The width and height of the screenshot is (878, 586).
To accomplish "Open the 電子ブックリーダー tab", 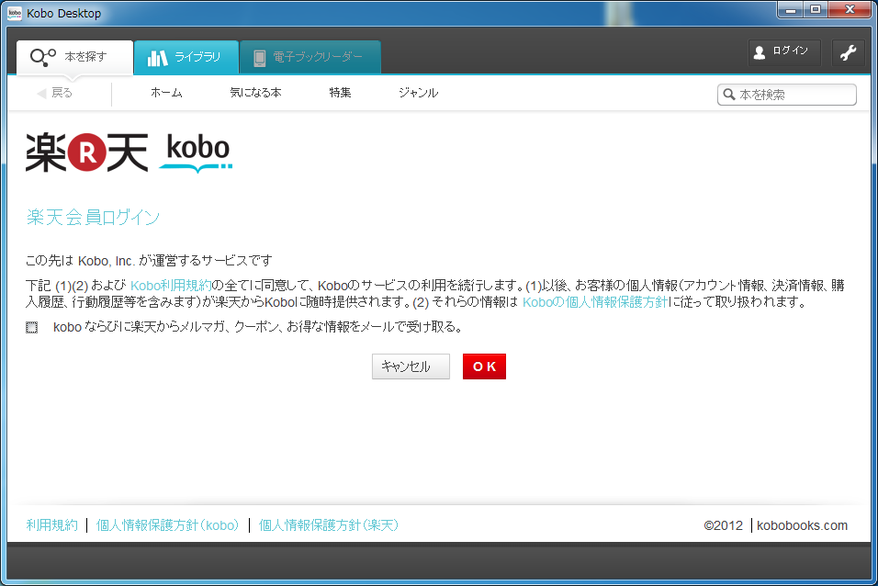I will pyautogui.click(x=310, y=57).
